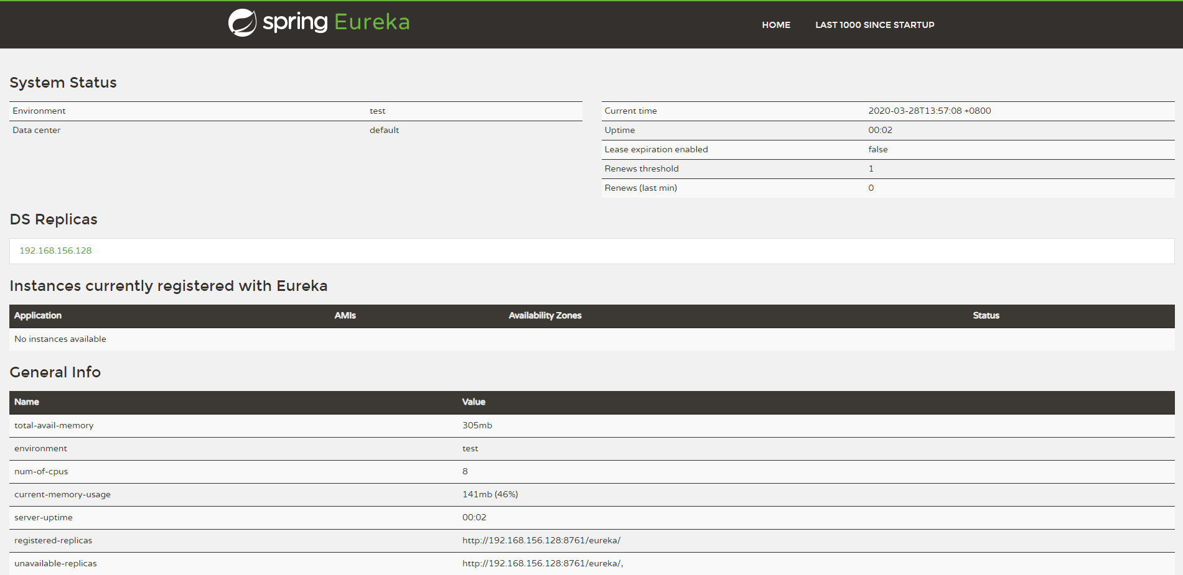Click the 141mb (46%) memory usage value

pyautogui.click(x=490, y=495)
